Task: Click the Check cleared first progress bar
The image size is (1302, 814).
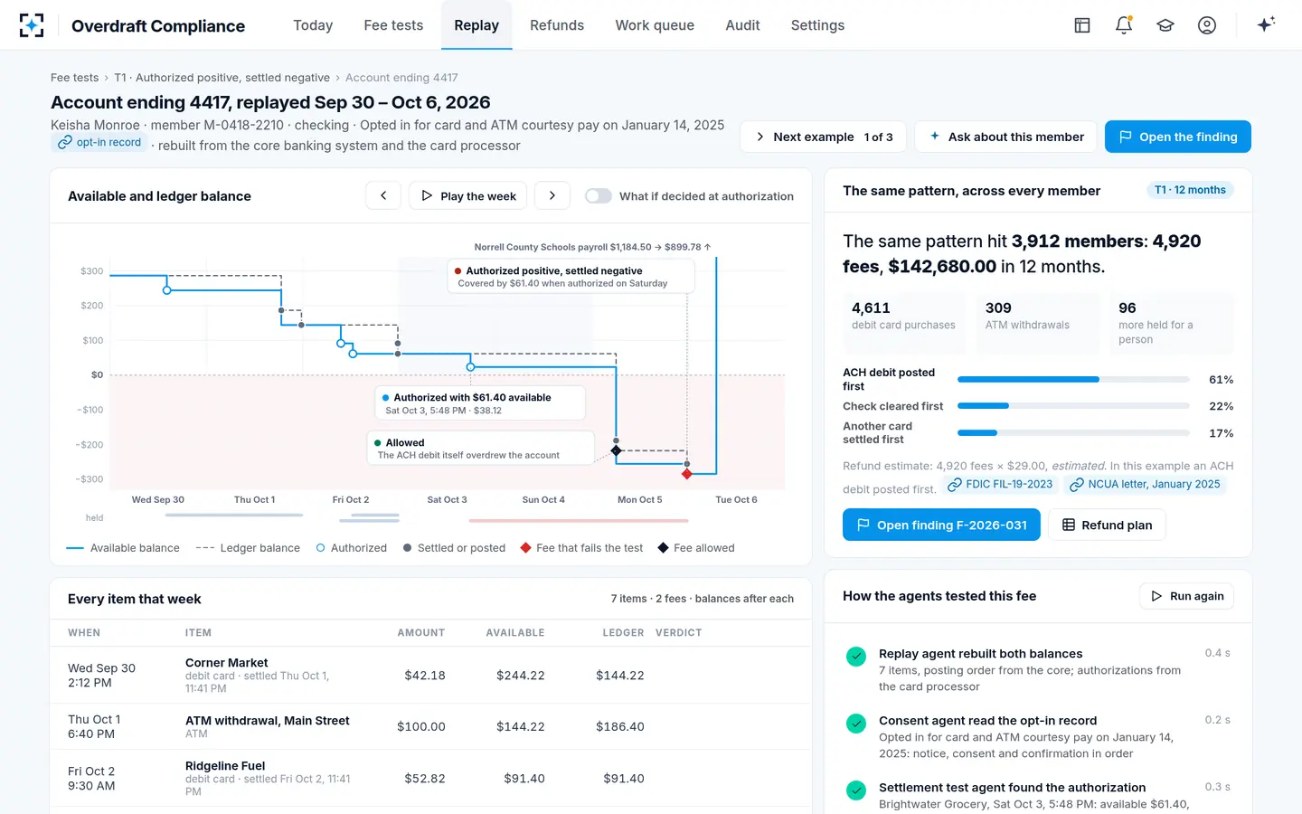Action: [1073, 406]
